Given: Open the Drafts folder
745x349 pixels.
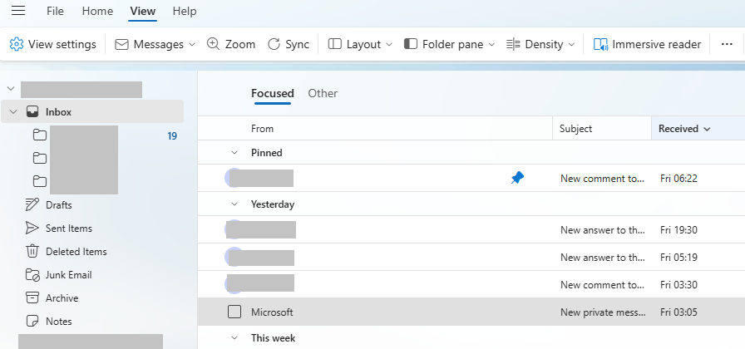Looking at the screenshot, I should tap(58, 205).
